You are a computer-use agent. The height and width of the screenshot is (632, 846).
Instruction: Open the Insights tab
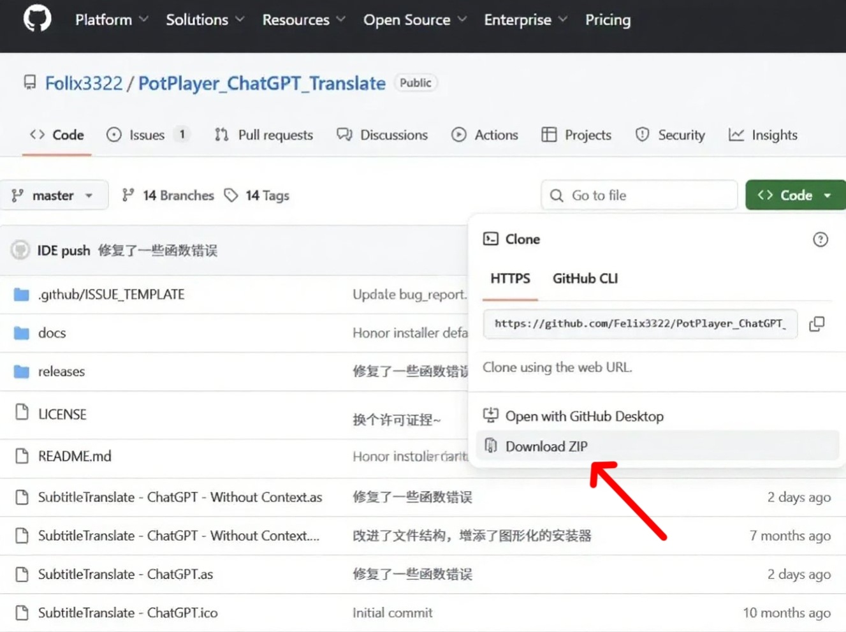tap(763, 135)
